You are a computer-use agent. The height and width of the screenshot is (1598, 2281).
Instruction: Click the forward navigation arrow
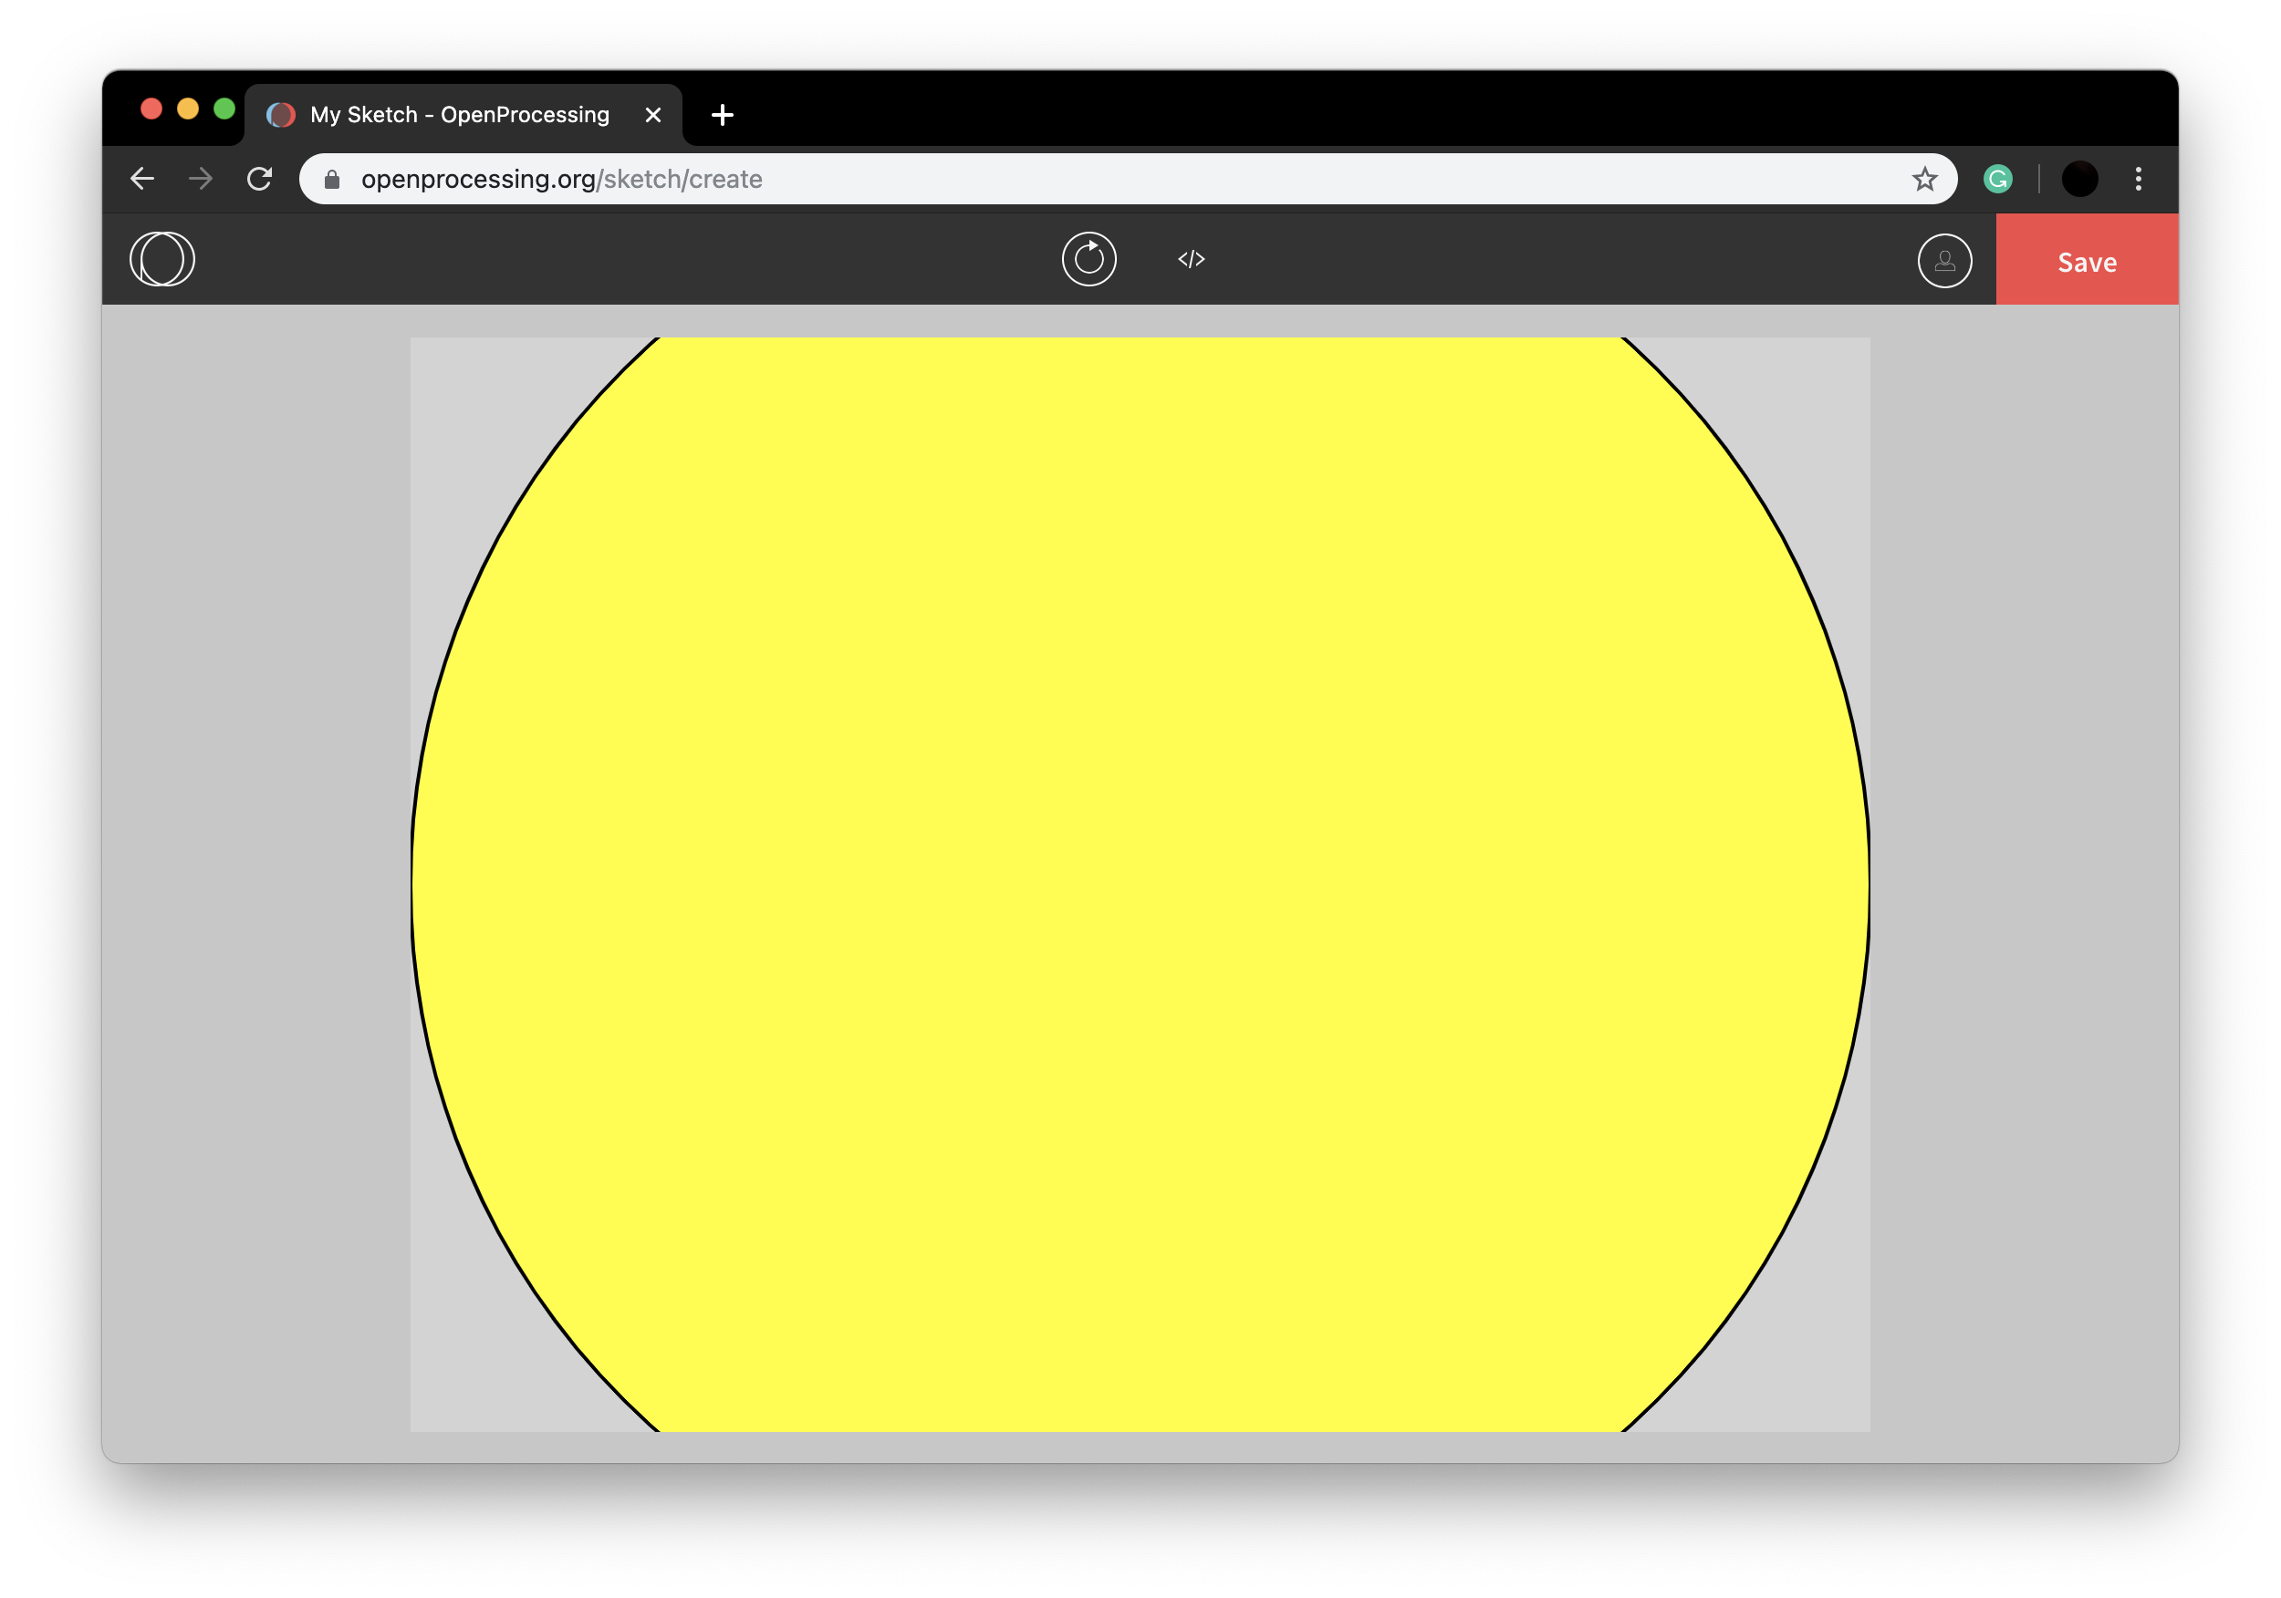pyautogui.click(x=201, y=179)
